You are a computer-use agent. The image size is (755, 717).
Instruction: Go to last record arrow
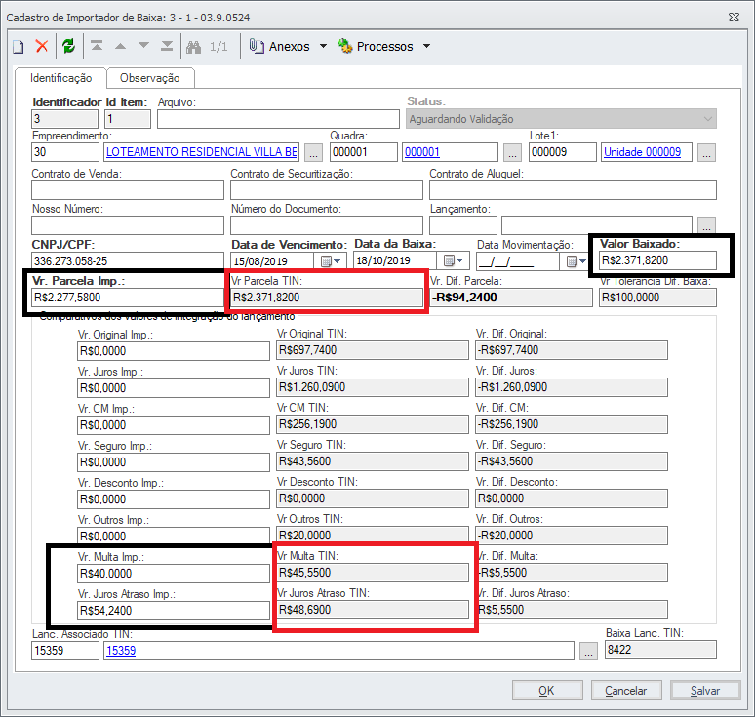(x=167, y=46)
